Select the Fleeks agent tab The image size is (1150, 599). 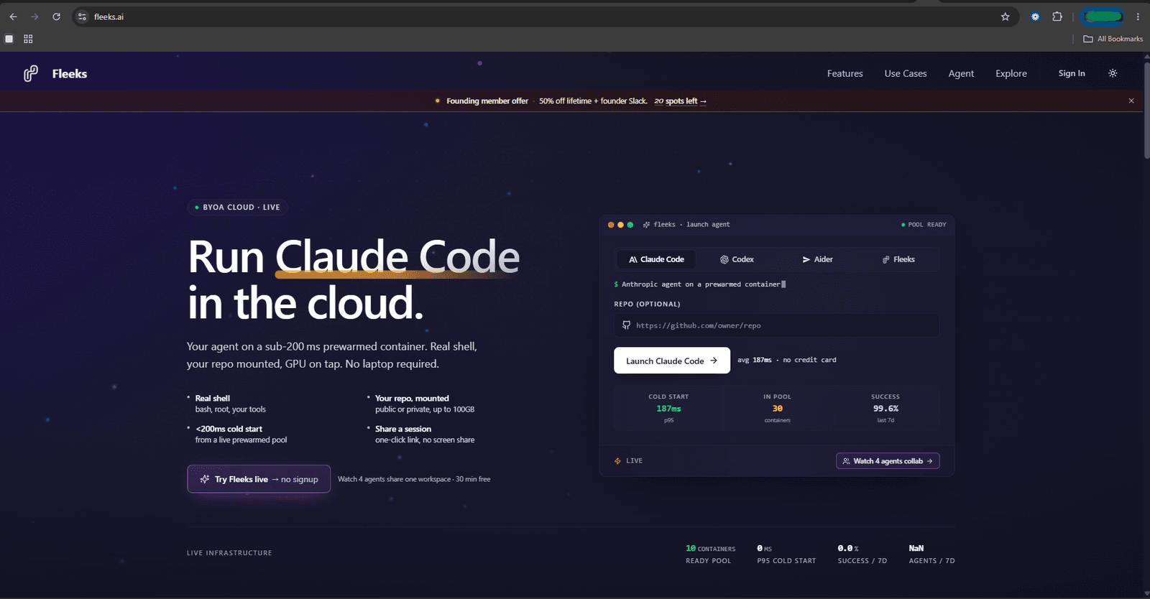pyautogui.click(x=898, y=259)
